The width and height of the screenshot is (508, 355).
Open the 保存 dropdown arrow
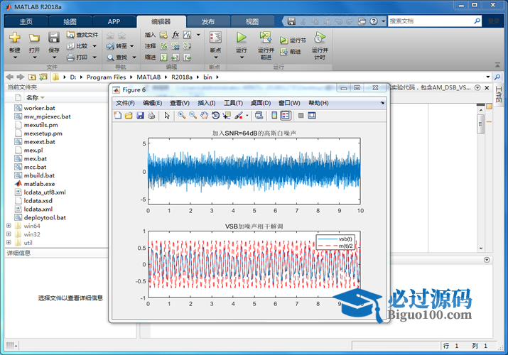coord(55,58)
